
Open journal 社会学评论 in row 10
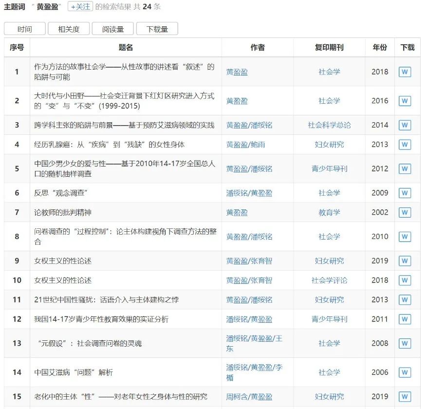pyautogui.click(x=329, y=280)
